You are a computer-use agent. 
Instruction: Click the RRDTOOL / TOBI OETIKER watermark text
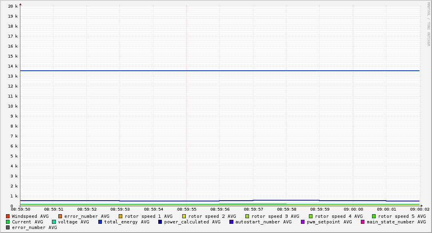[x=428, y=24]
